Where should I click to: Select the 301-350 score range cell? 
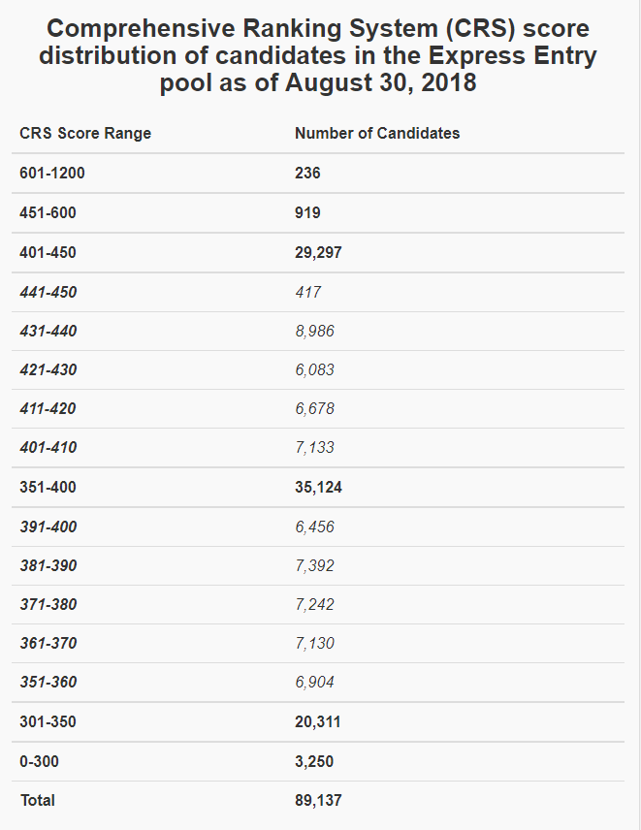48,722
